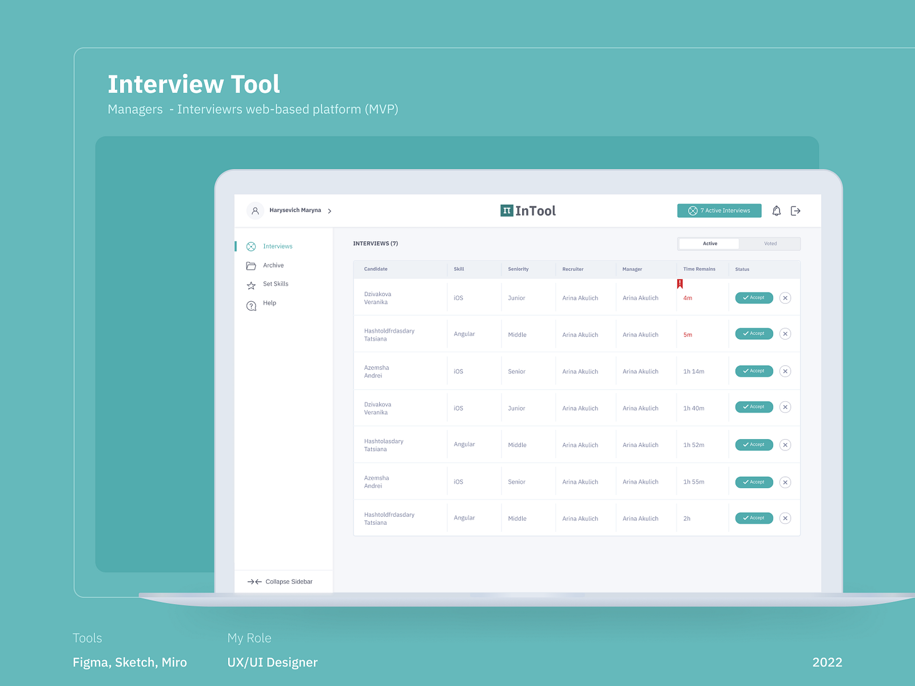This screenshot has height=686, width=915.
Task: Select the Active tab
Action: tap(710, 243)
